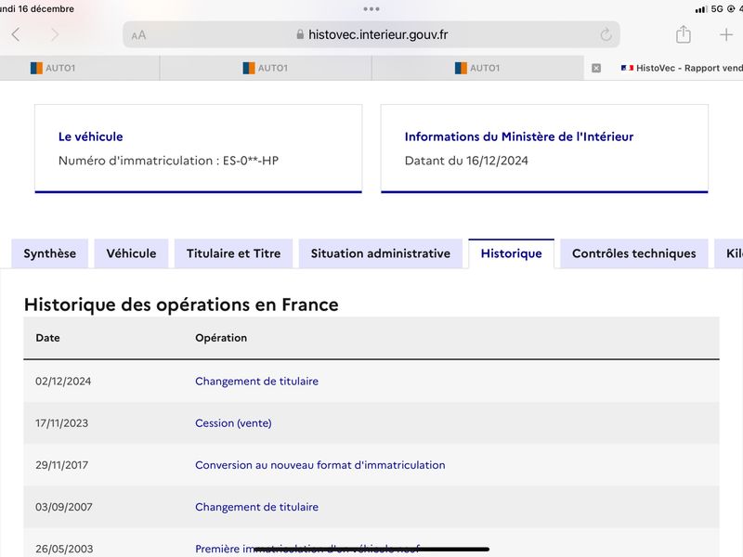Open the Safari share sheet icon
Image resolution: width=743 pixels, height=557 pixels.
[x=683, y=34]
